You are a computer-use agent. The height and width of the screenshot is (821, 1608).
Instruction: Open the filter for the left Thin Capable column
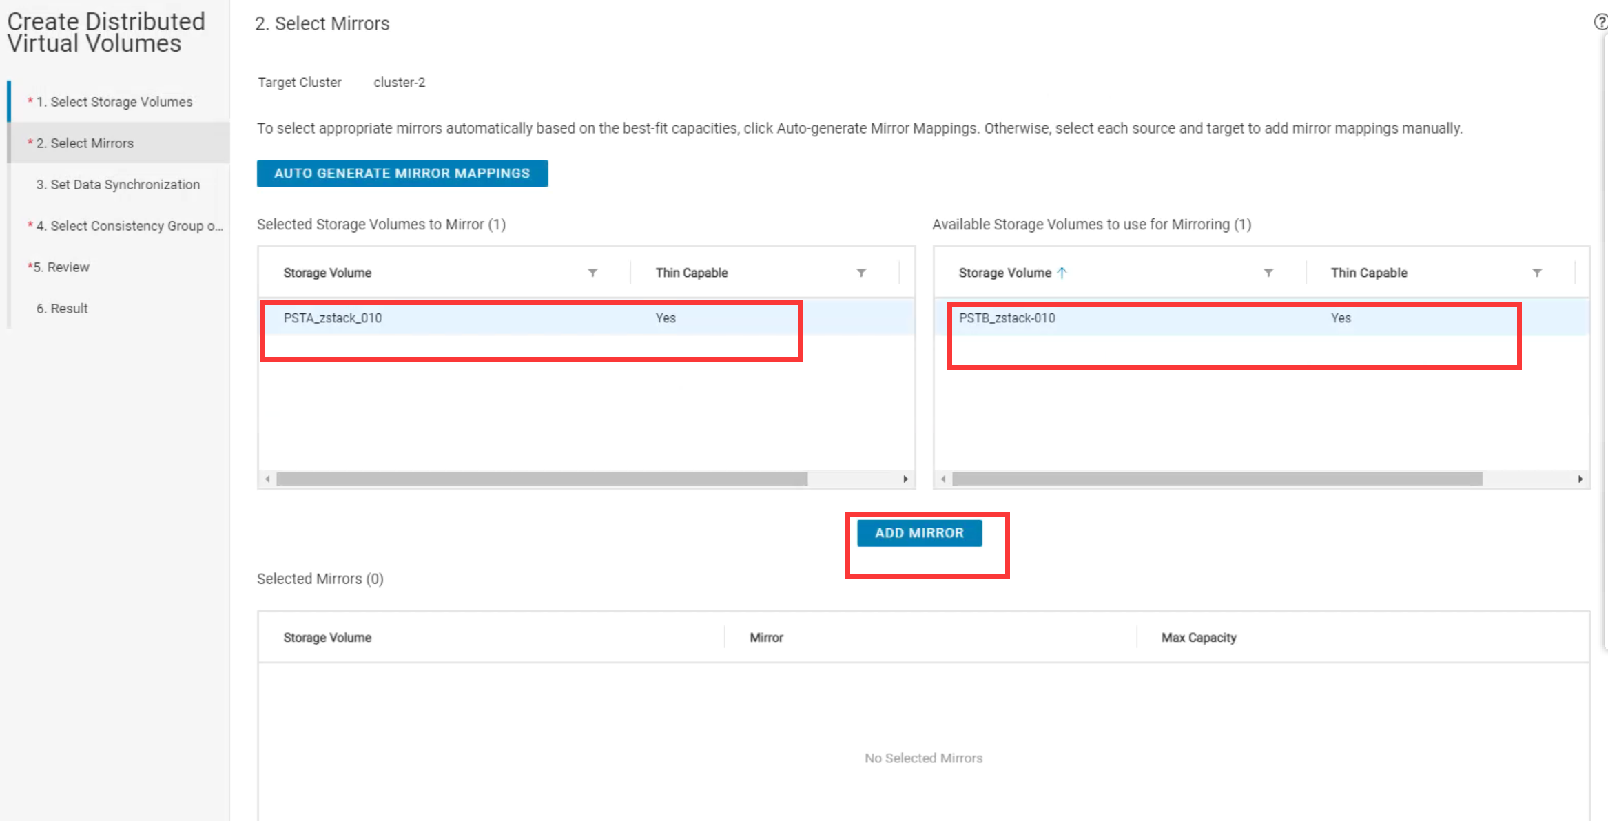861,273
